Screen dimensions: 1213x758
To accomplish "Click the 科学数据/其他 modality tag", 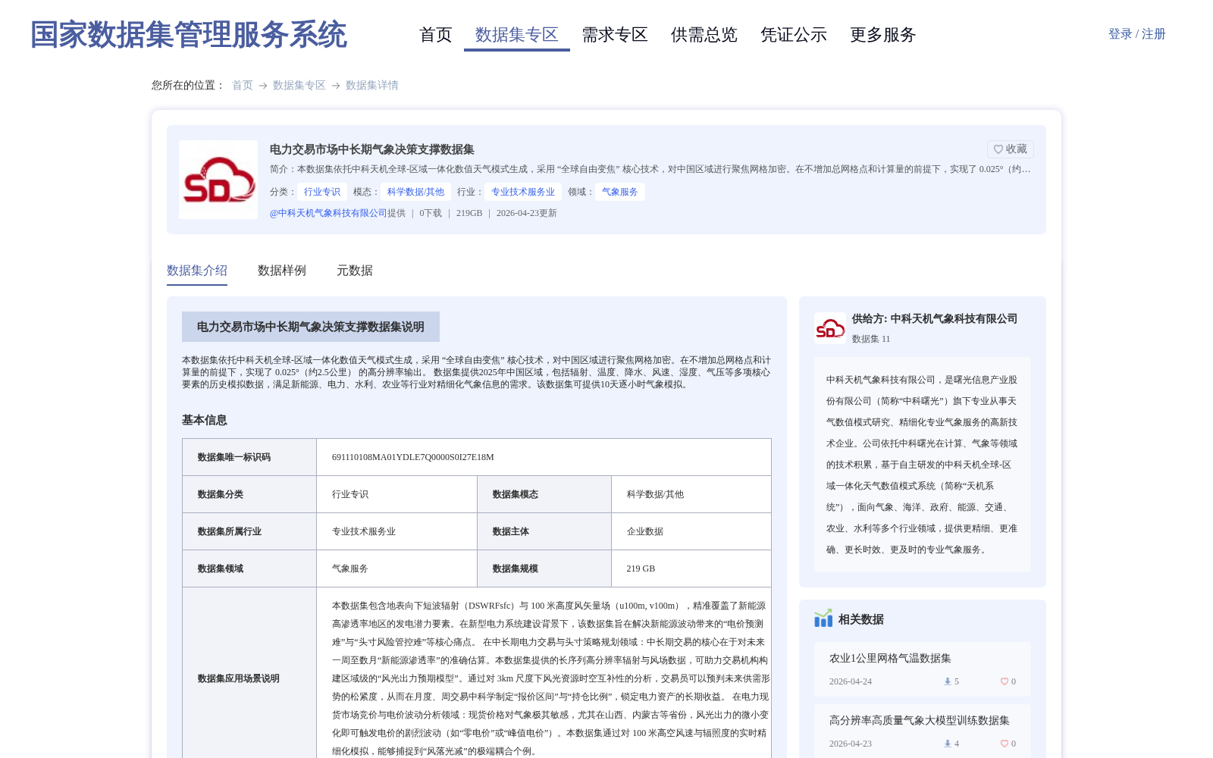I will click(416, 192).
